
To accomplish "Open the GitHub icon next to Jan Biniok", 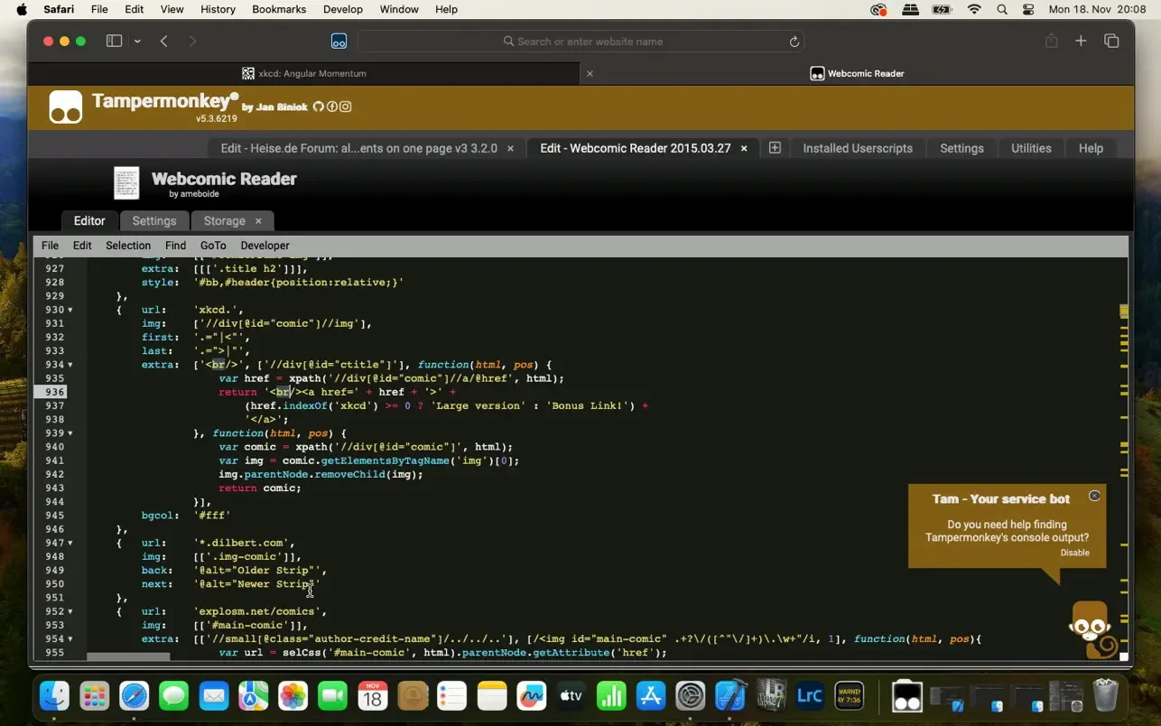I will [x=318, y=107].
